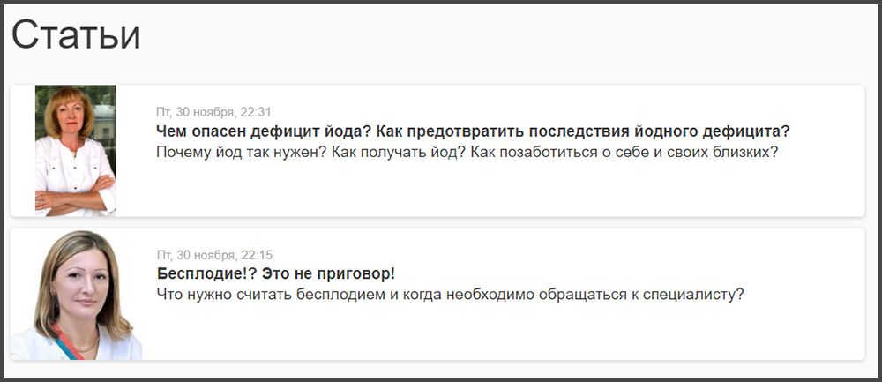This screenshot has width=882, height=382.
Task: Click text Как позаботиться о себе и своих близких?
Action: pos(624,152)
